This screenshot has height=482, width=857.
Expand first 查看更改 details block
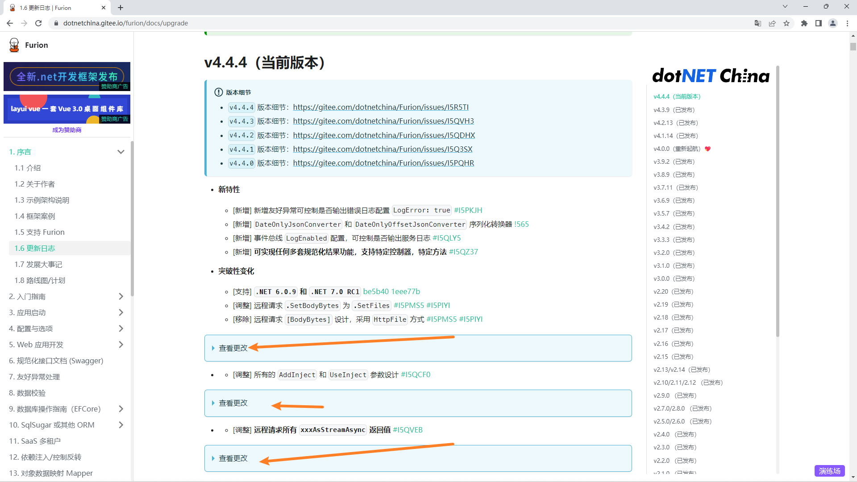click(418, 348)
